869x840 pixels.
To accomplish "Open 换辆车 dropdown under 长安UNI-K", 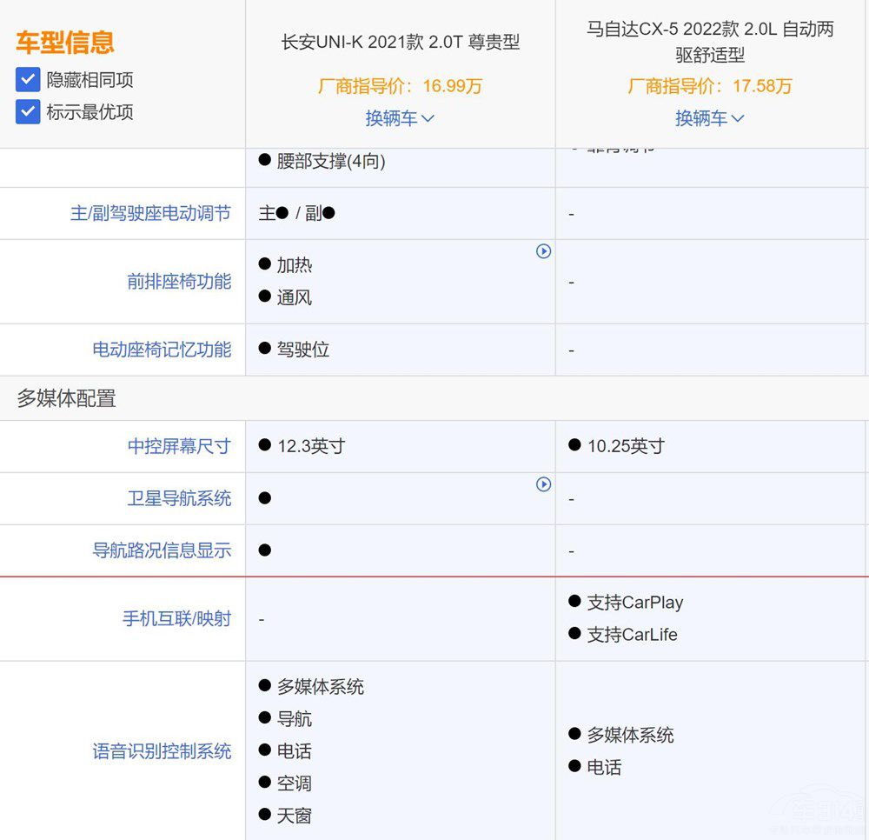I will coord(400,118).
